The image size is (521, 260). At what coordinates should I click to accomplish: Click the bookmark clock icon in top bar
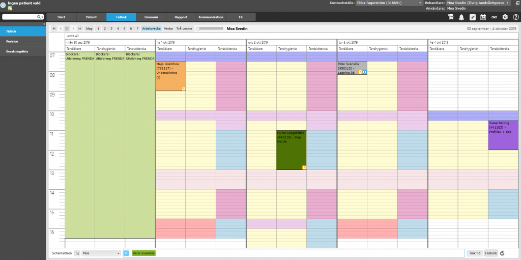pos(451,17)
